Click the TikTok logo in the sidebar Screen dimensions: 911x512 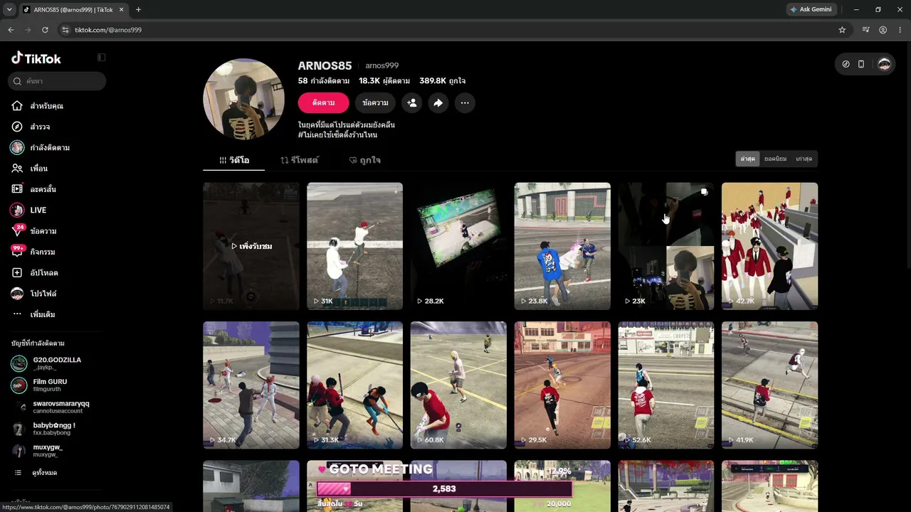point(36,58)
